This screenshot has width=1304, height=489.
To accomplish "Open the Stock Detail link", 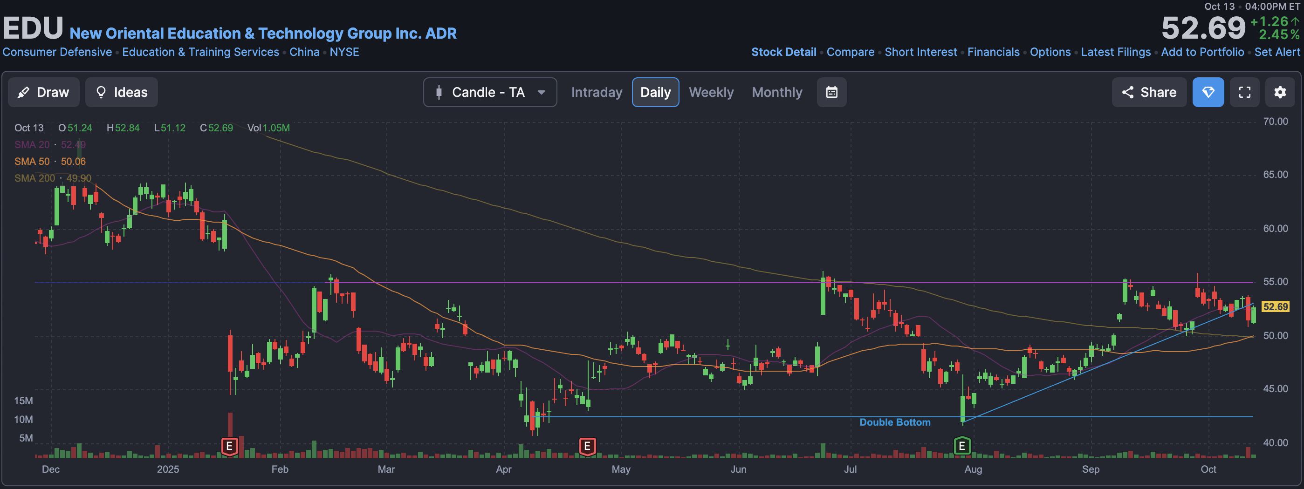I will click(783, 52).
